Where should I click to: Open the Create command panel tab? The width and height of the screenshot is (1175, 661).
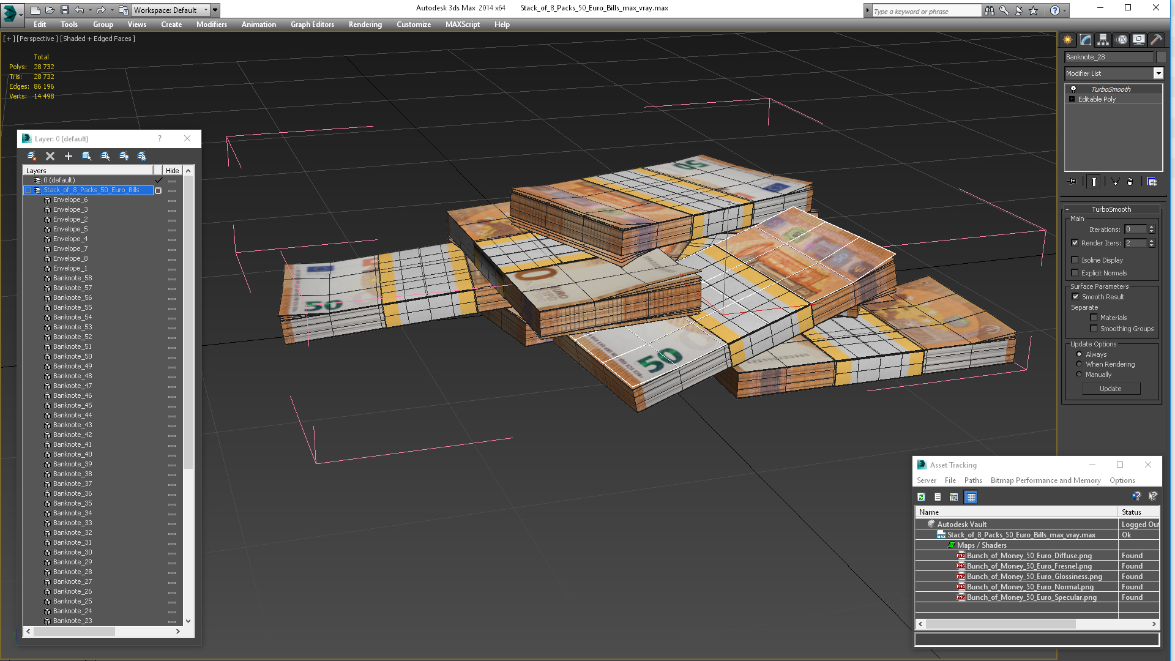coord(1068,40)
